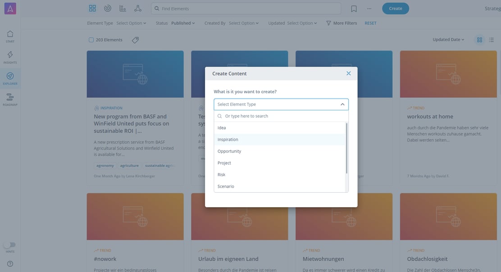
Task: Collapse the Select Element Type dropdown
Action: click(x=342, y=104)
